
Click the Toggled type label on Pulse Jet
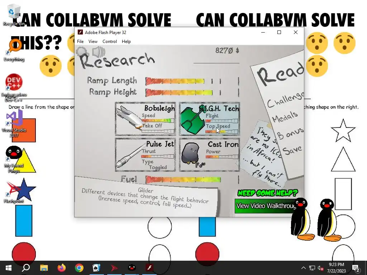[158, 168]
